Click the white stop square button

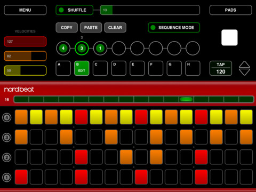[x=229, y=37]
